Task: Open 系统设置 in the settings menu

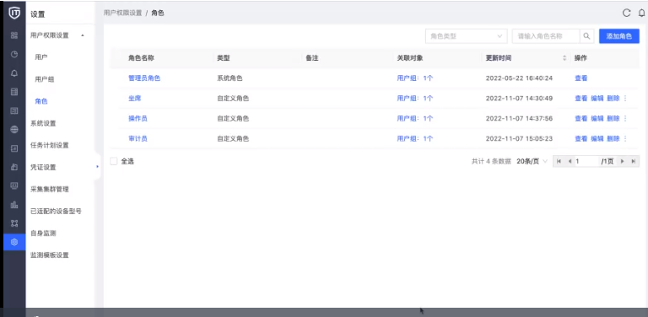Action: pos(43,123)
